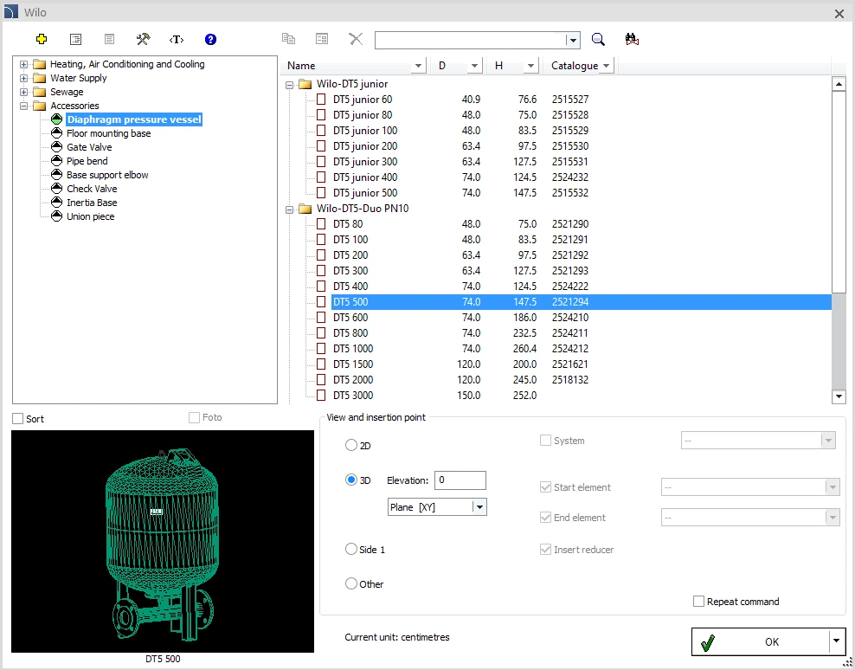
Task: Expand Heating, Air Conditioning and Cooling folder
Action: pyautogui.click(x=23, y=64)
